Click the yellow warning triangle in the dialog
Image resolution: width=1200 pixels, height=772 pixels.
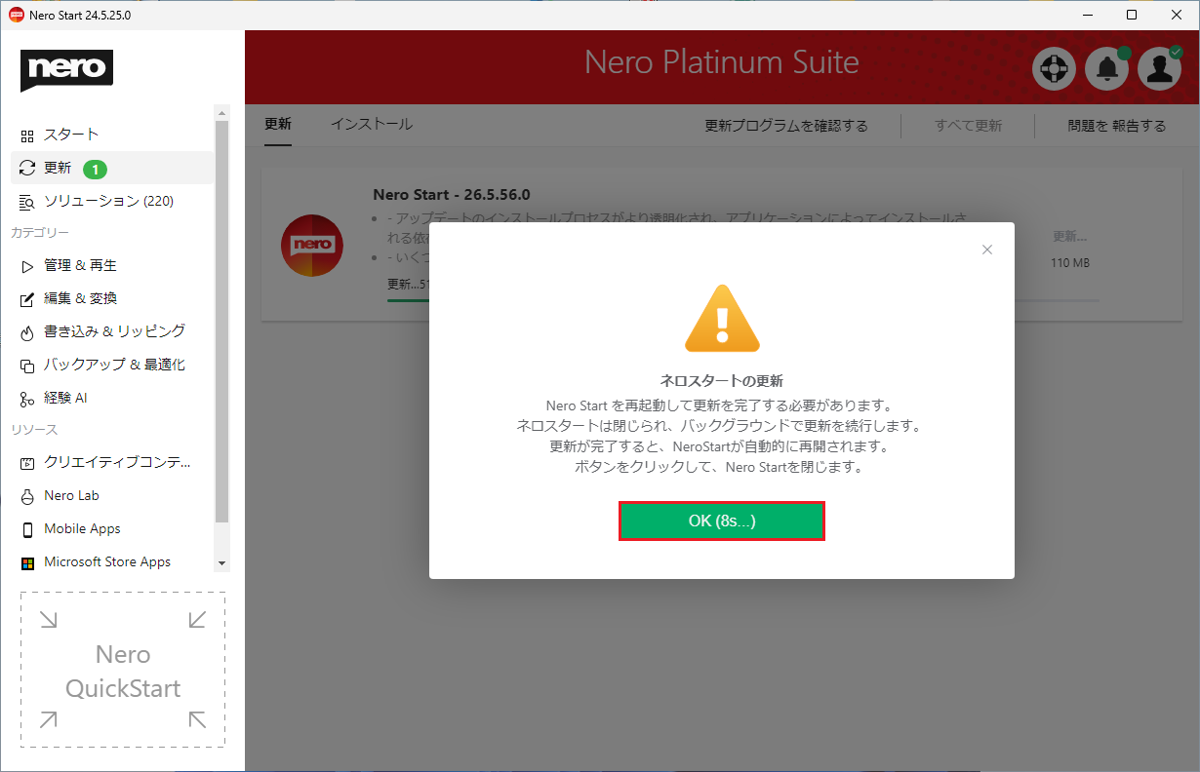[722, 318]
